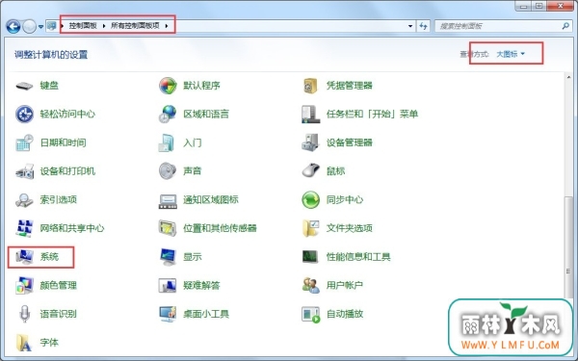Click the 桌面小工具 icon
Screen dimensions: 578x361
click(x=168, y=314)
